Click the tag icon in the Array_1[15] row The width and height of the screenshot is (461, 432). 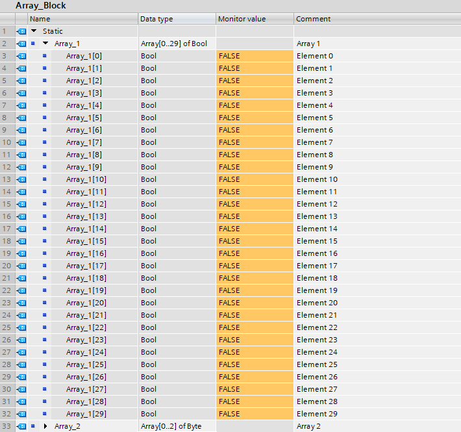20,241
